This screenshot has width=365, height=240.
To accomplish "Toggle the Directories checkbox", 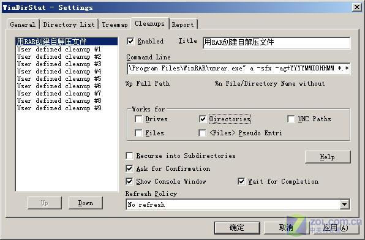I will pyautogui.click(x=203, y=119).
